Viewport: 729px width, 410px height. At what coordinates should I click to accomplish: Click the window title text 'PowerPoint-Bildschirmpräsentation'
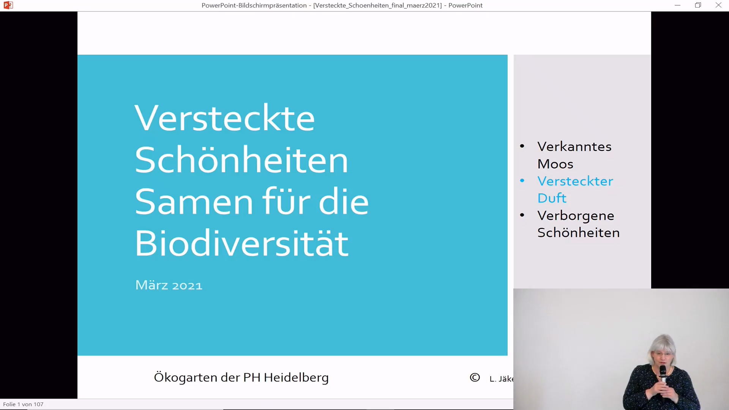(x=254, y=5)
